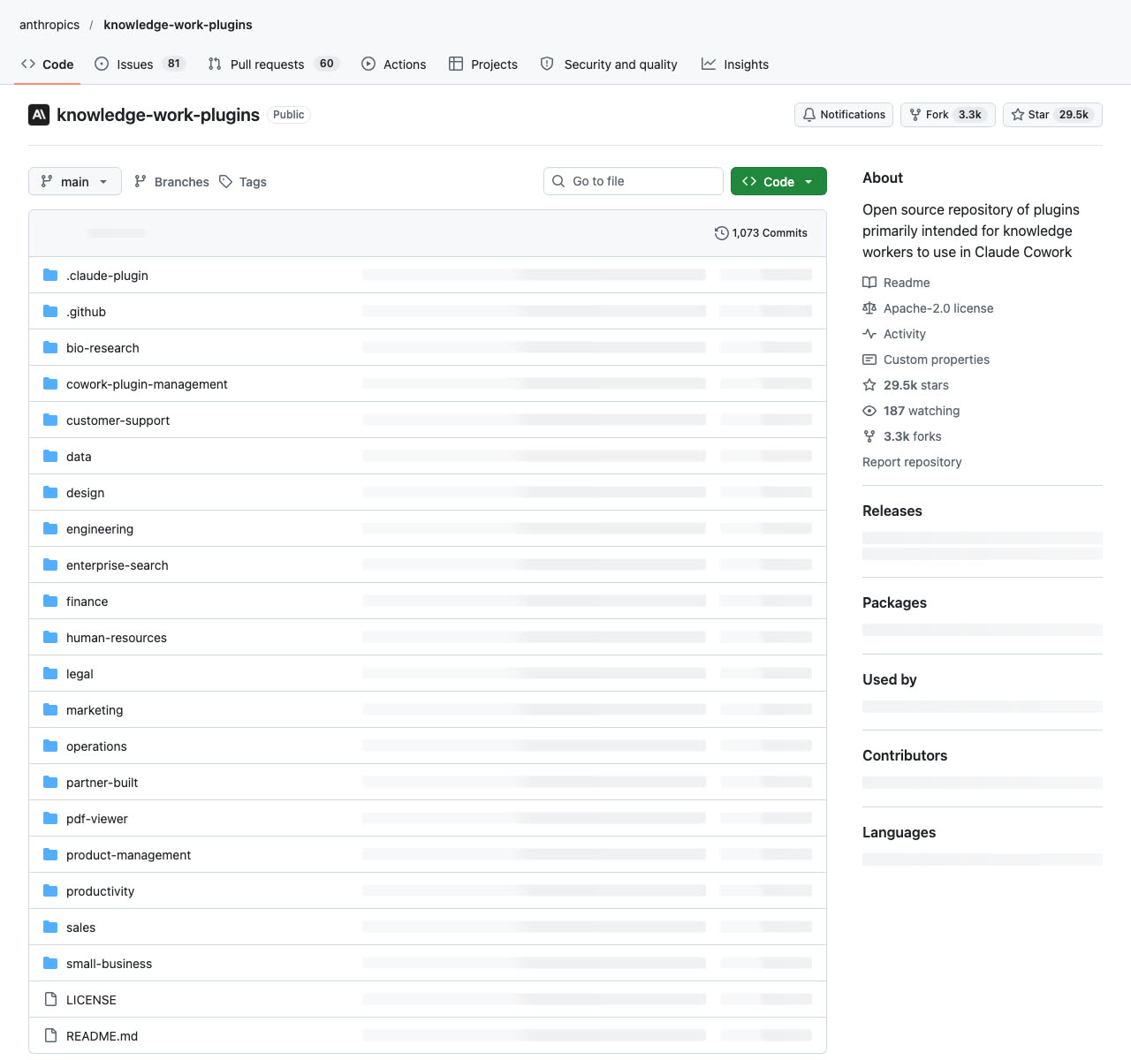Click the folder icon next to sales

50,927
